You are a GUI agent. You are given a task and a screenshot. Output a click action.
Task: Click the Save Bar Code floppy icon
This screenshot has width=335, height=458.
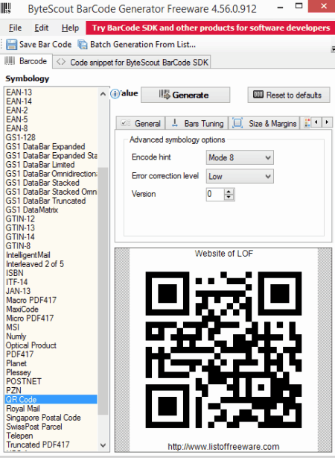click(11, 45)
